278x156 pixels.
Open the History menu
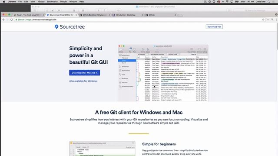pyautogui.click(x=41, y=2)
